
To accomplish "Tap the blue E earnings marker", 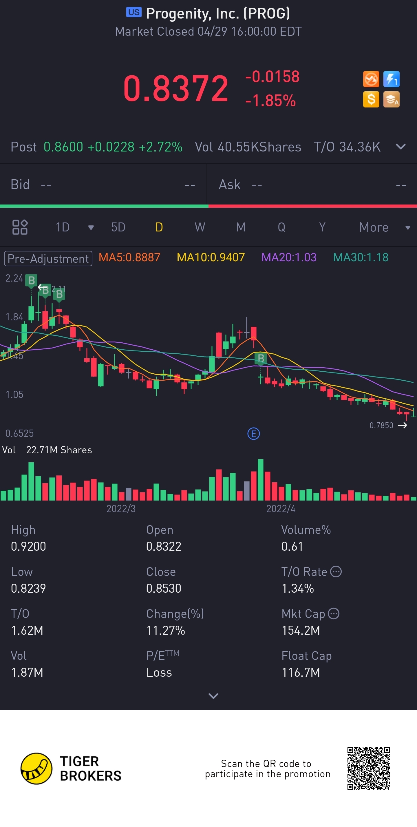I will (x=253, y=434).
